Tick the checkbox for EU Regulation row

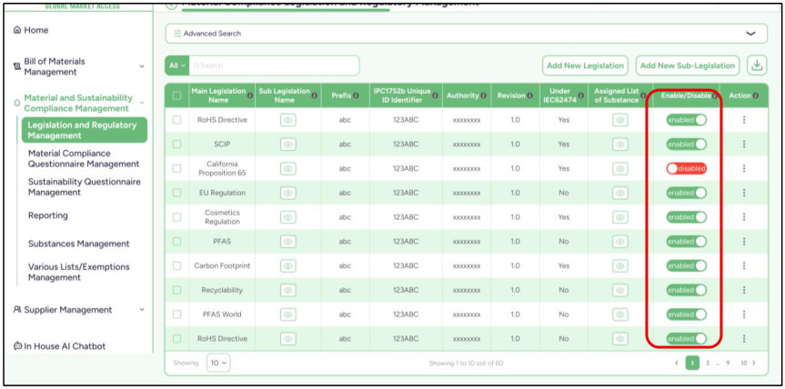(176, 193)
